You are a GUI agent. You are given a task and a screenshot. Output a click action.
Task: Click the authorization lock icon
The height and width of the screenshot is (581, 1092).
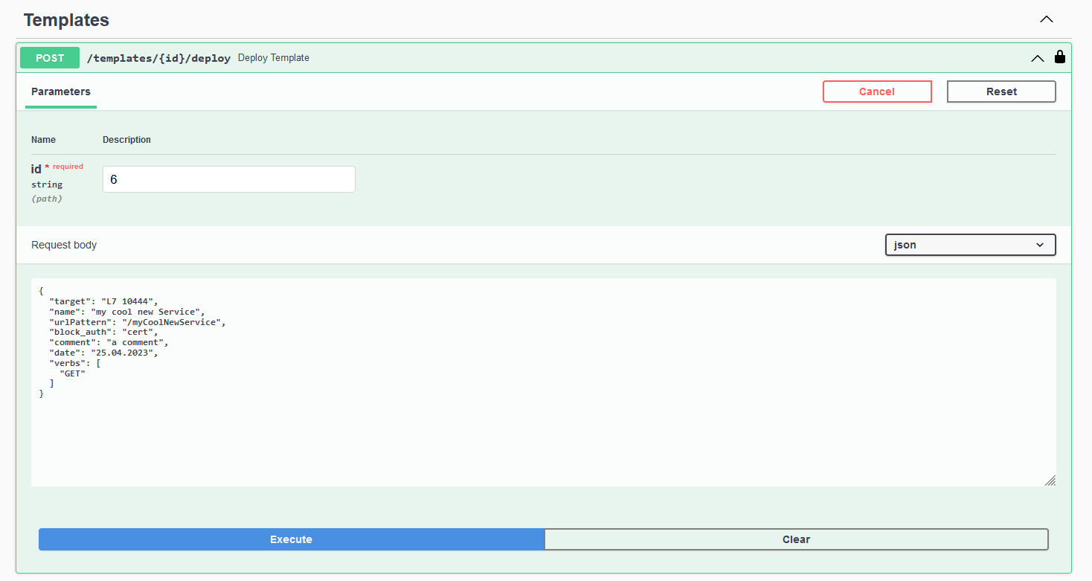pos(1059,57)
